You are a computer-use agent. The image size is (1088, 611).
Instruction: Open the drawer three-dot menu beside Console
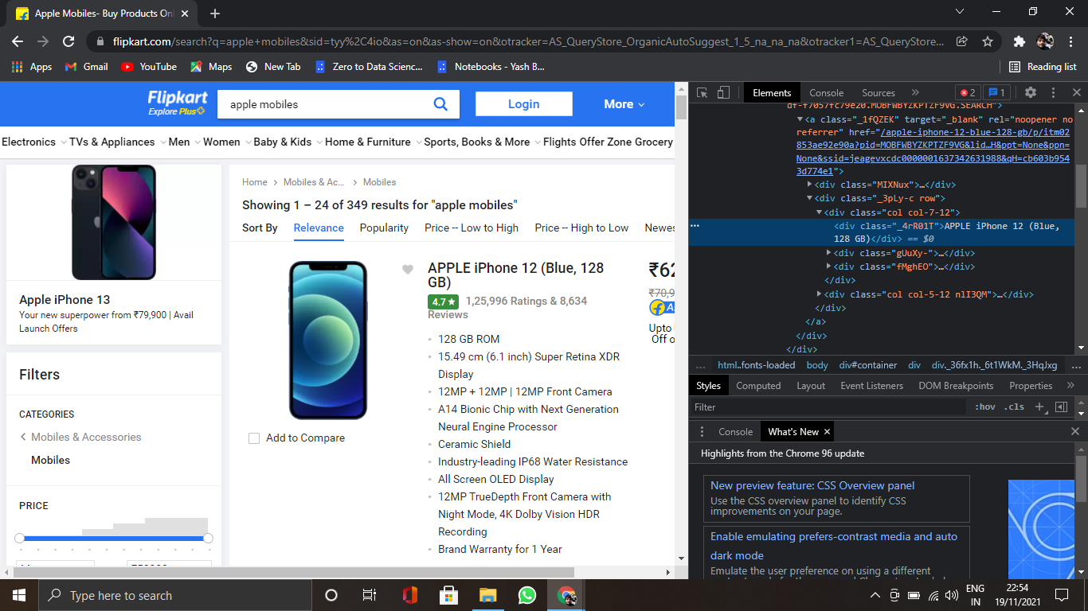[x=702, y=431]
